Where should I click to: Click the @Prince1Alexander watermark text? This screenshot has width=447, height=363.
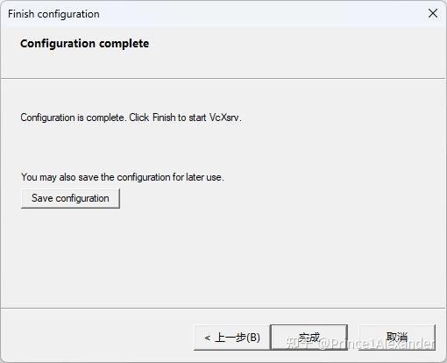click(376, 344)
